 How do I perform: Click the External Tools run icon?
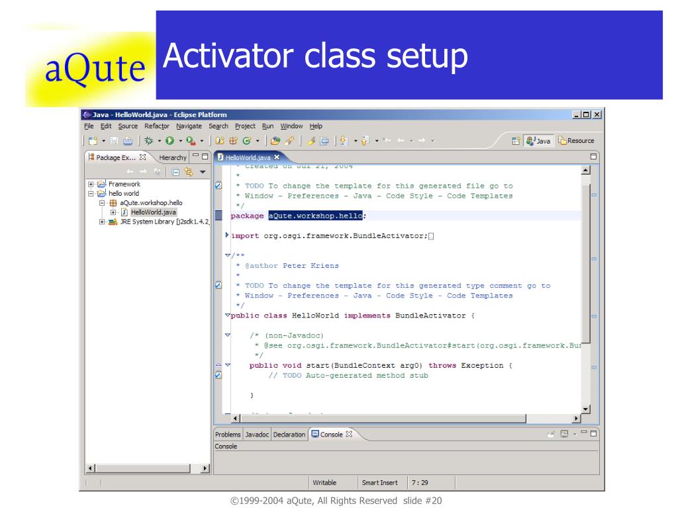[191, 141]
